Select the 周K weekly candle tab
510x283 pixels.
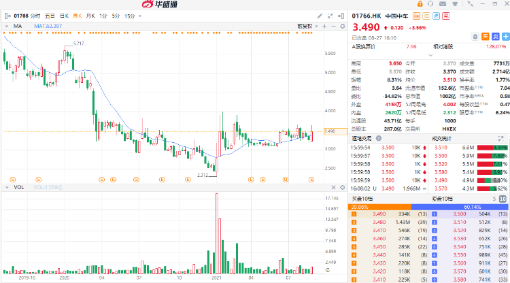point(77,16)
